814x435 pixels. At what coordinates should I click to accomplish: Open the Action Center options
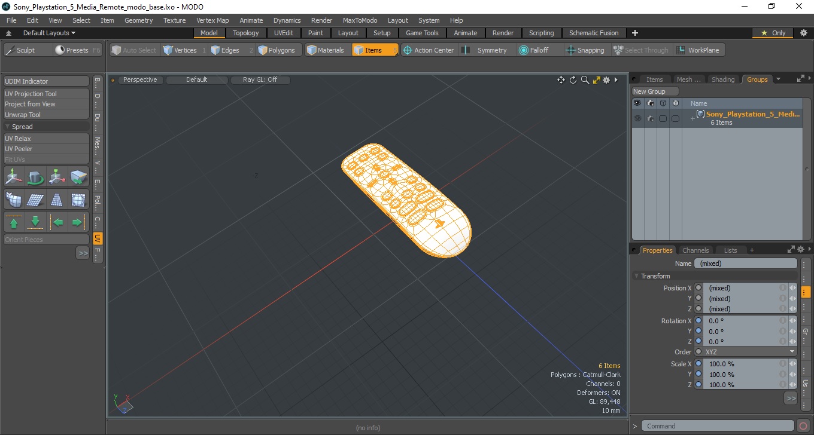click(x=429, y=50)
